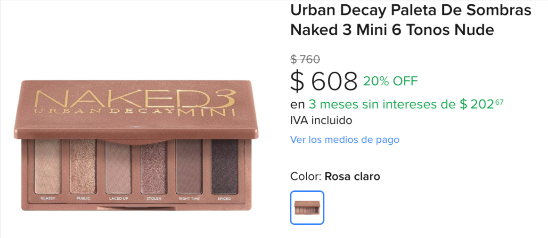
Task: Click the 'GLASSY' shade name label
Action: click(x=48, y=199)
